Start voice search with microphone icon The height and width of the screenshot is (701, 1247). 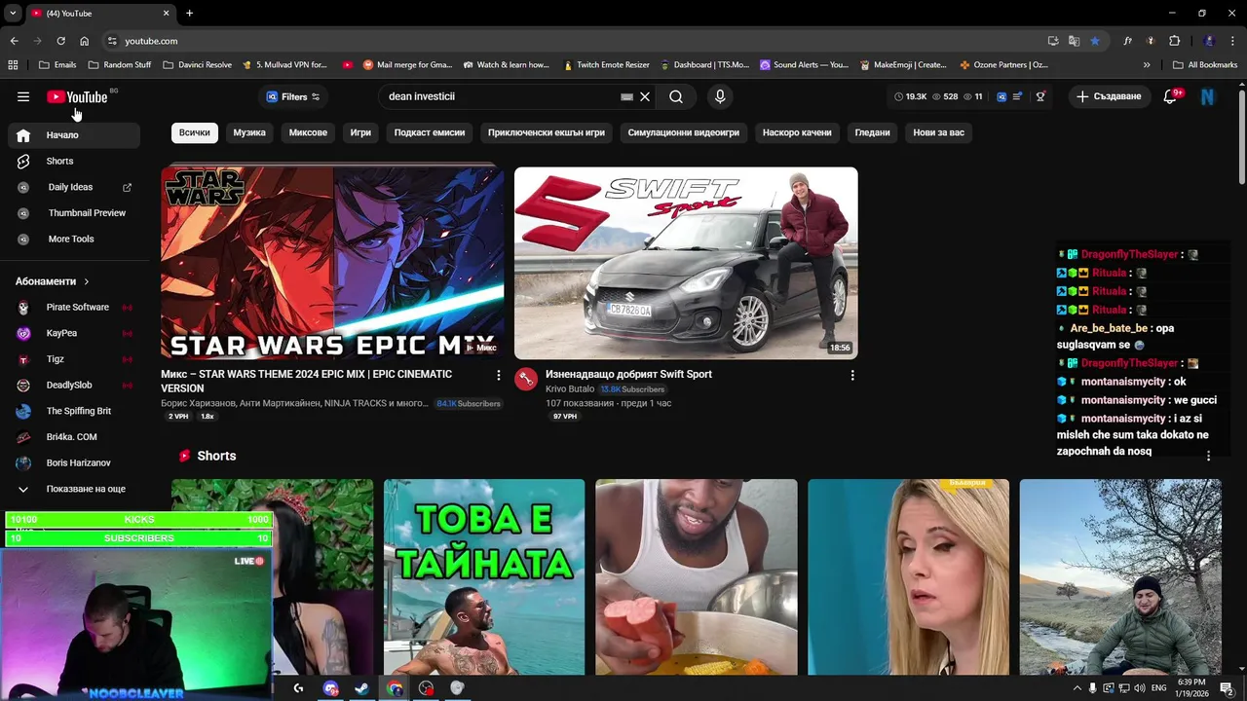click(x=720, y=96)
